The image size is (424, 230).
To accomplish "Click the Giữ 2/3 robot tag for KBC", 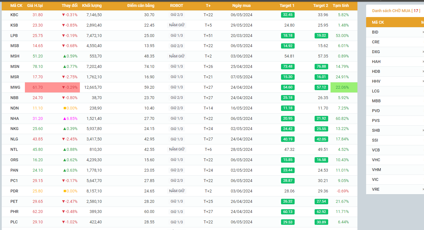I will click(x=177, y=15).
